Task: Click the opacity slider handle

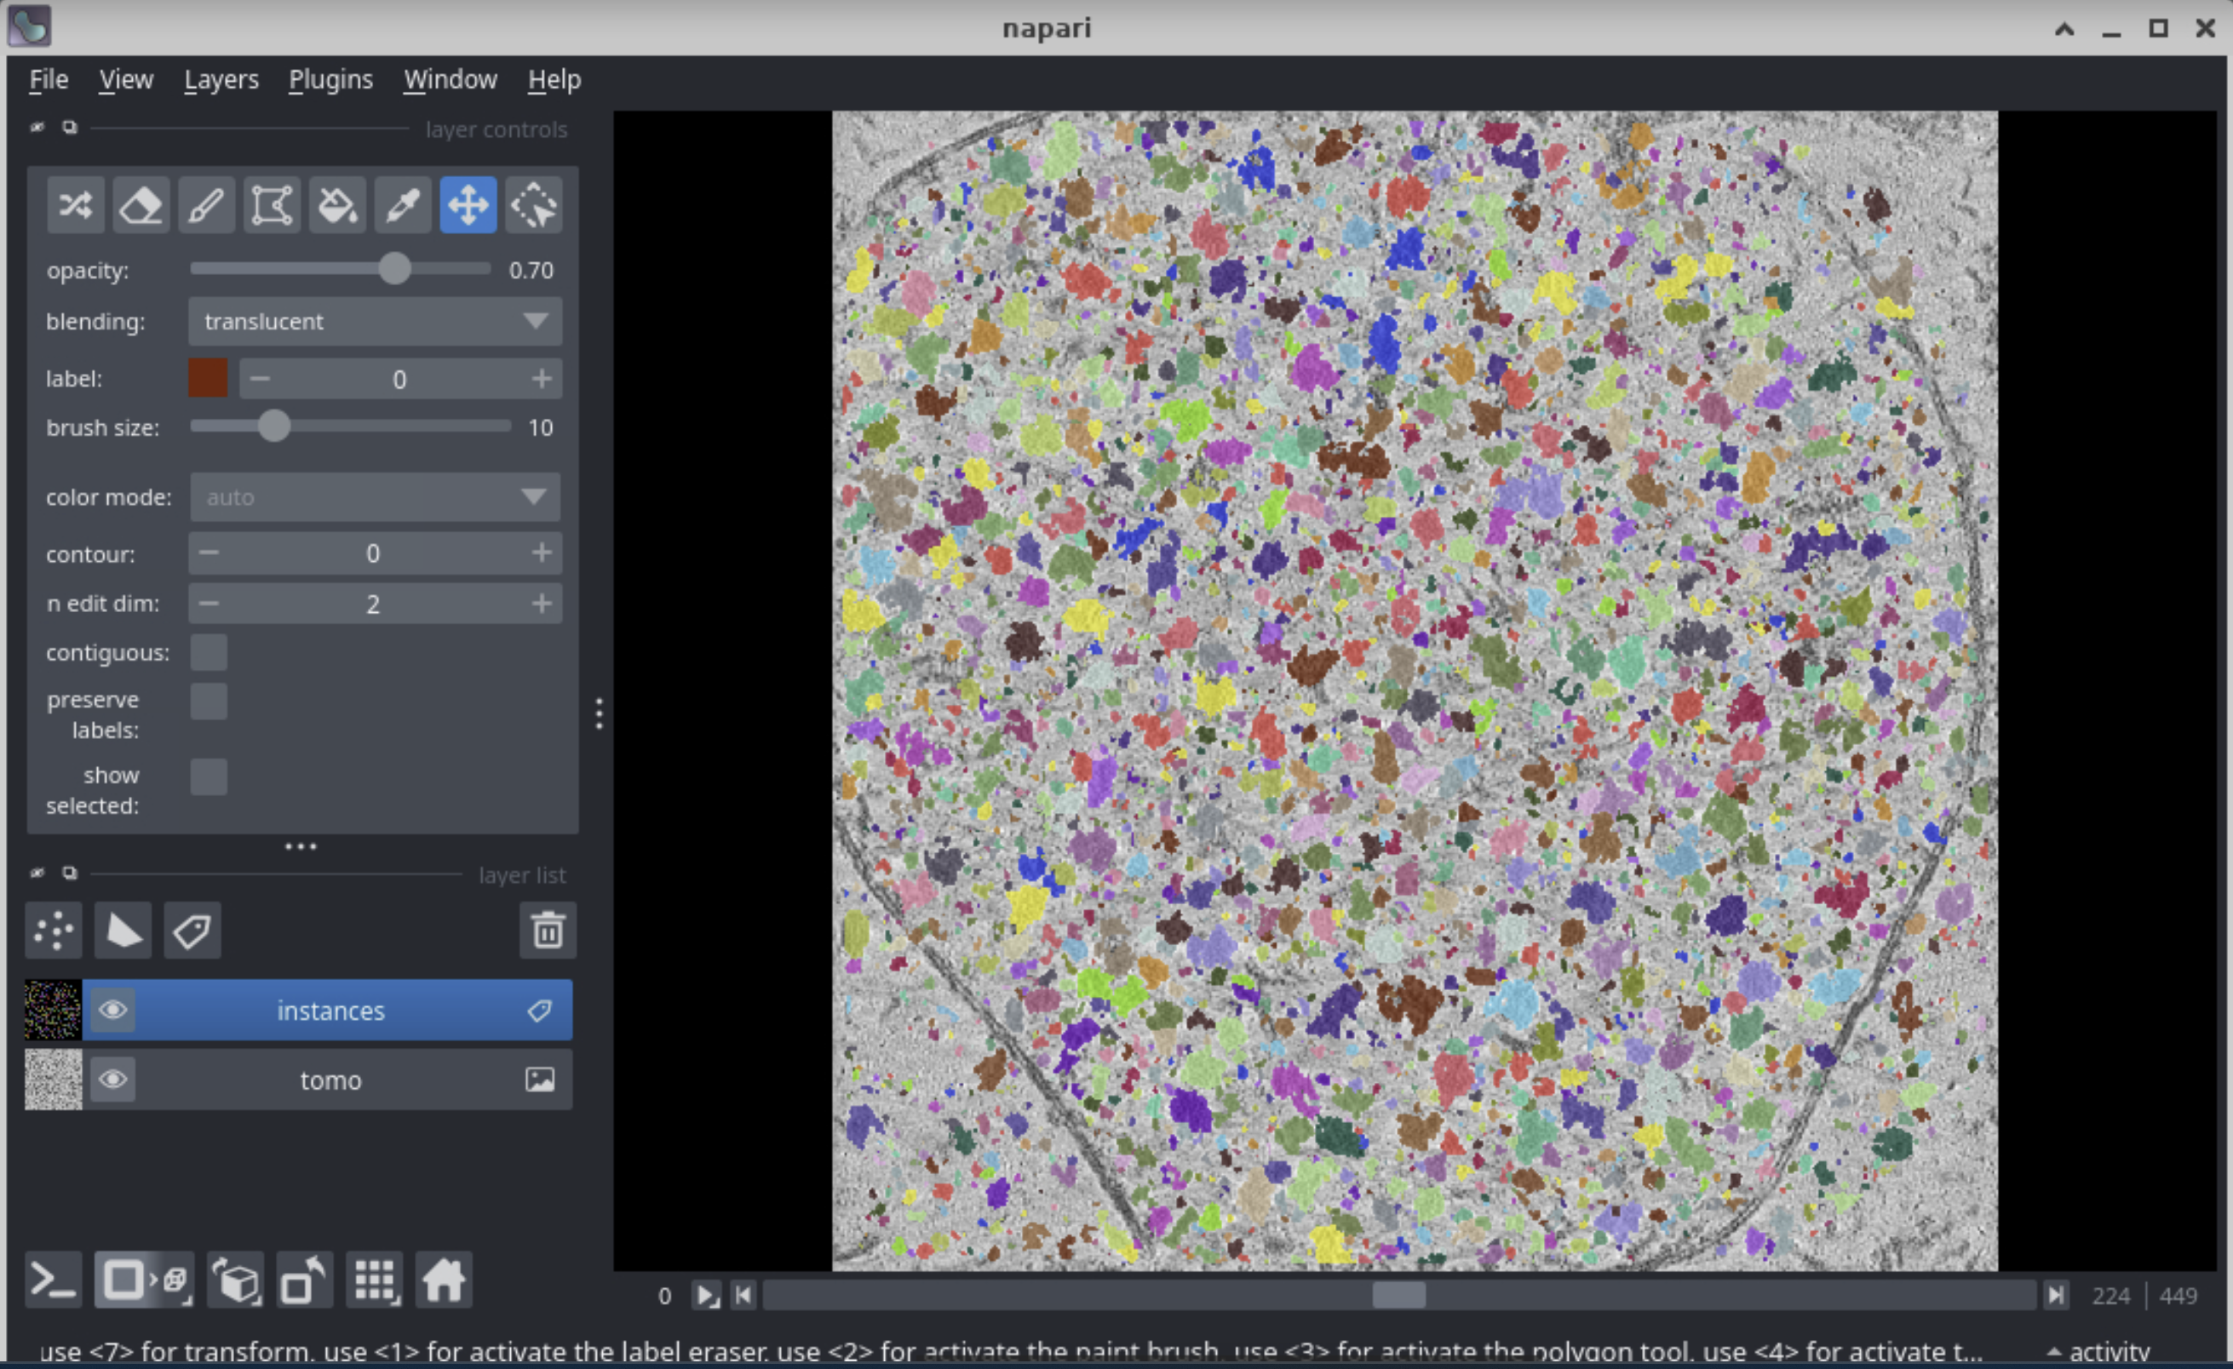Action: (394, 269)
